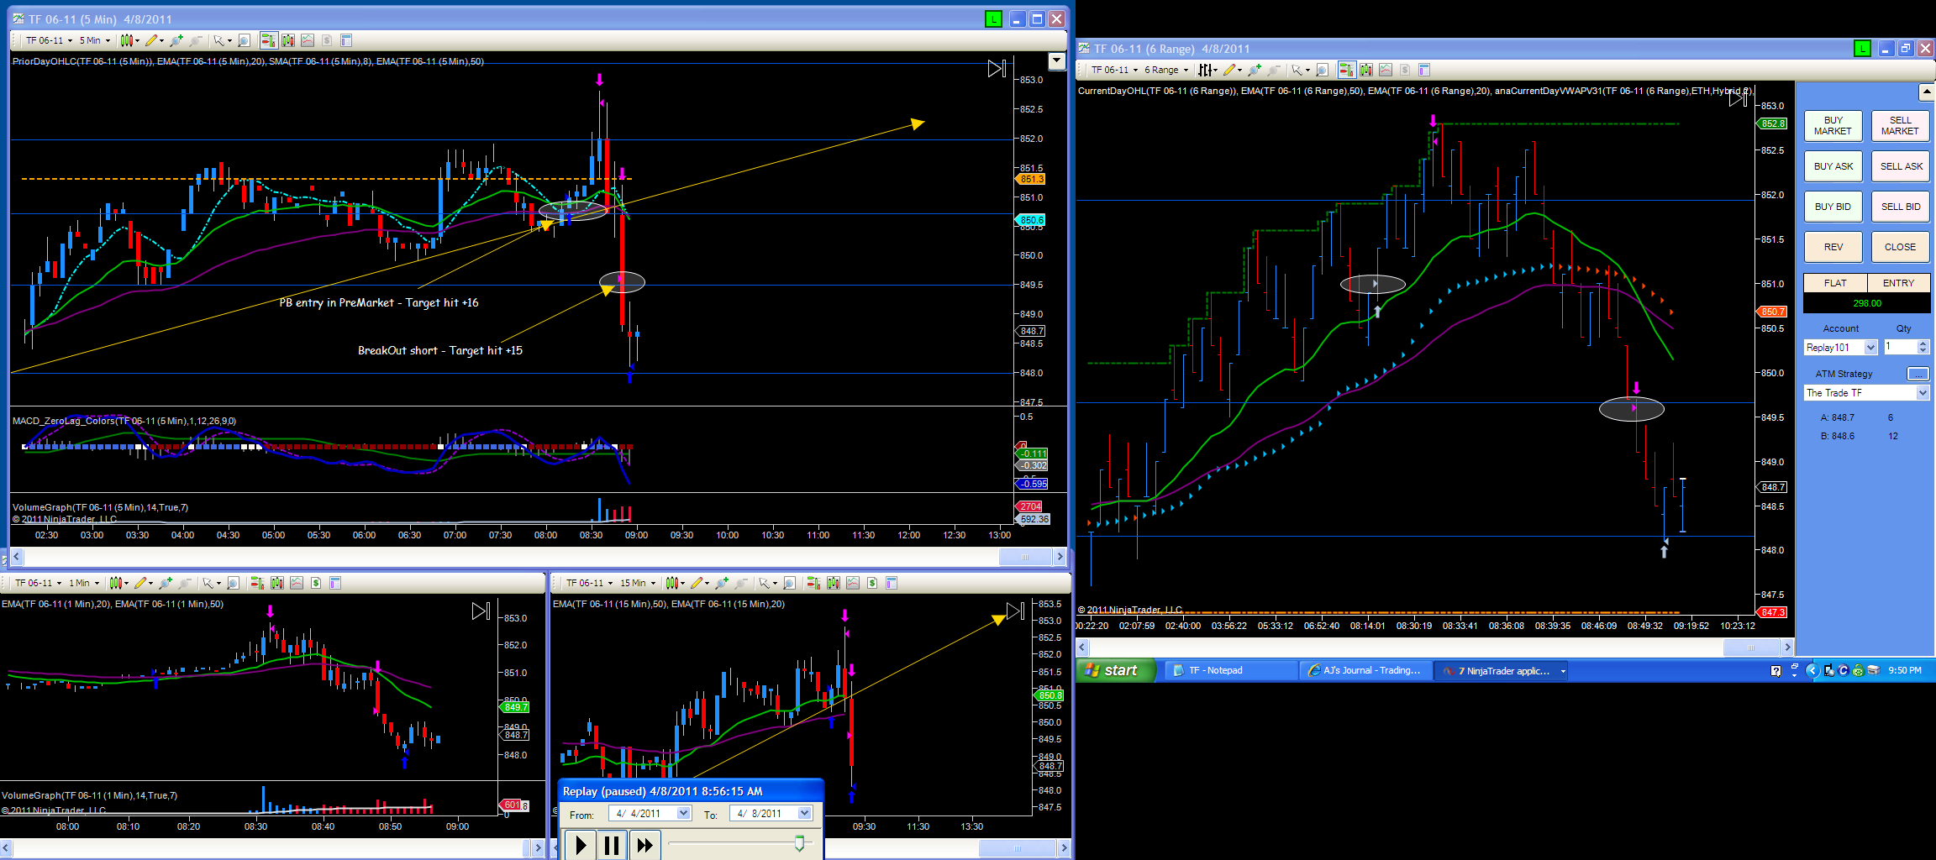Click zoom in magnifier in 15 Min chart
The image size is (1936, 860).
(721, 583)
